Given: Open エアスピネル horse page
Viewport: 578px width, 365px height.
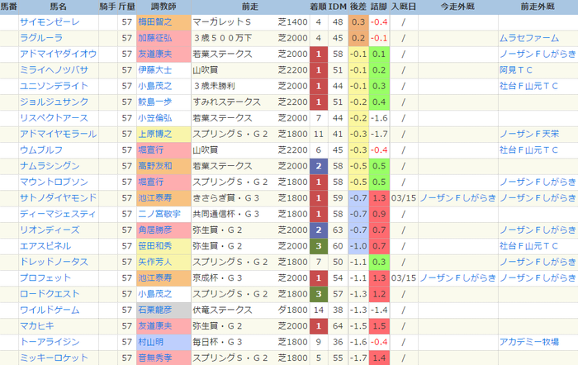Looking at the screenshot, I should [45, 246].
